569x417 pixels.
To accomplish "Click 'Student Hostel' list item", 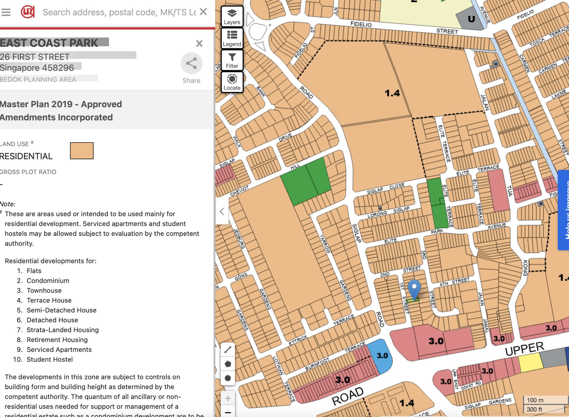I will click(x=50, y=359).
